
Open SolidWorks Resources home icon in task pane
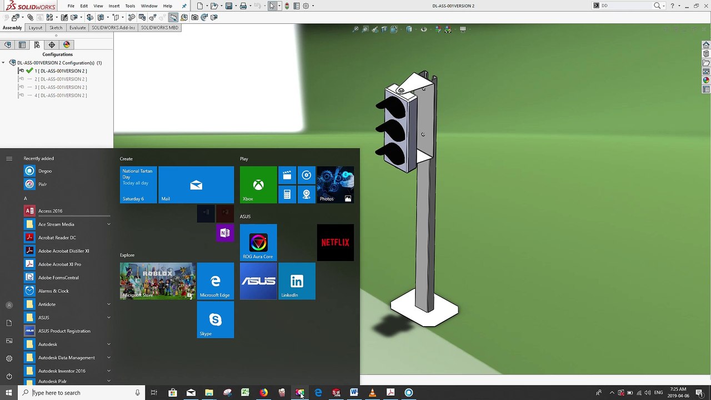tap(706, 45)
